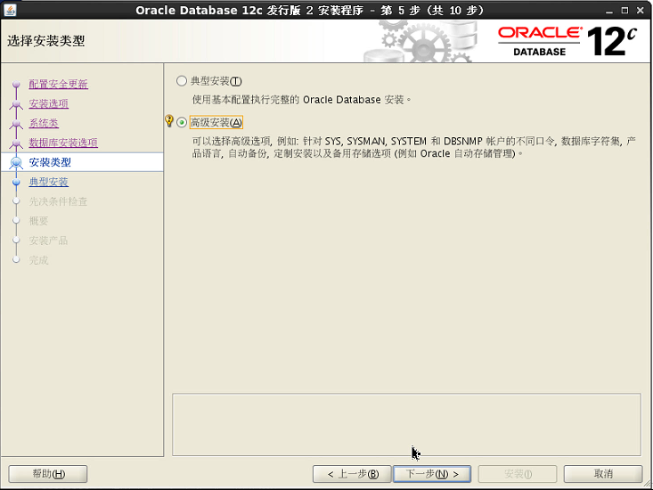
Task: Click the 配置安全更新 step bullet icon
Action: click(x=16, y=85)
